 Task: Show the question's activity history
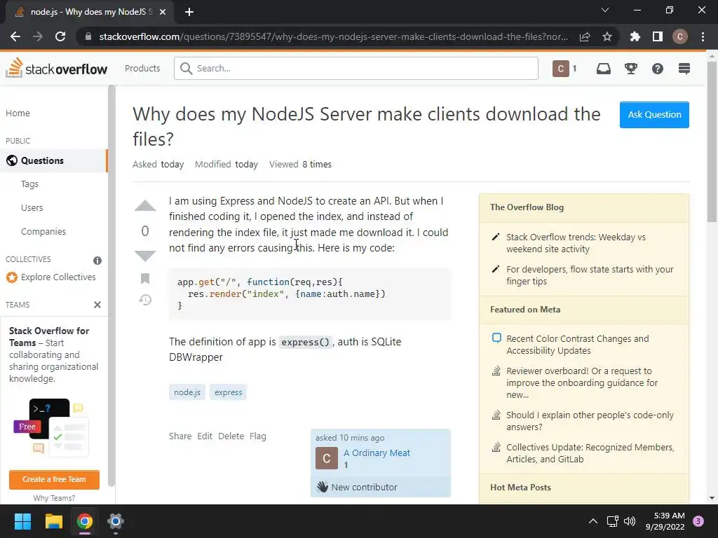coord(145,300)
